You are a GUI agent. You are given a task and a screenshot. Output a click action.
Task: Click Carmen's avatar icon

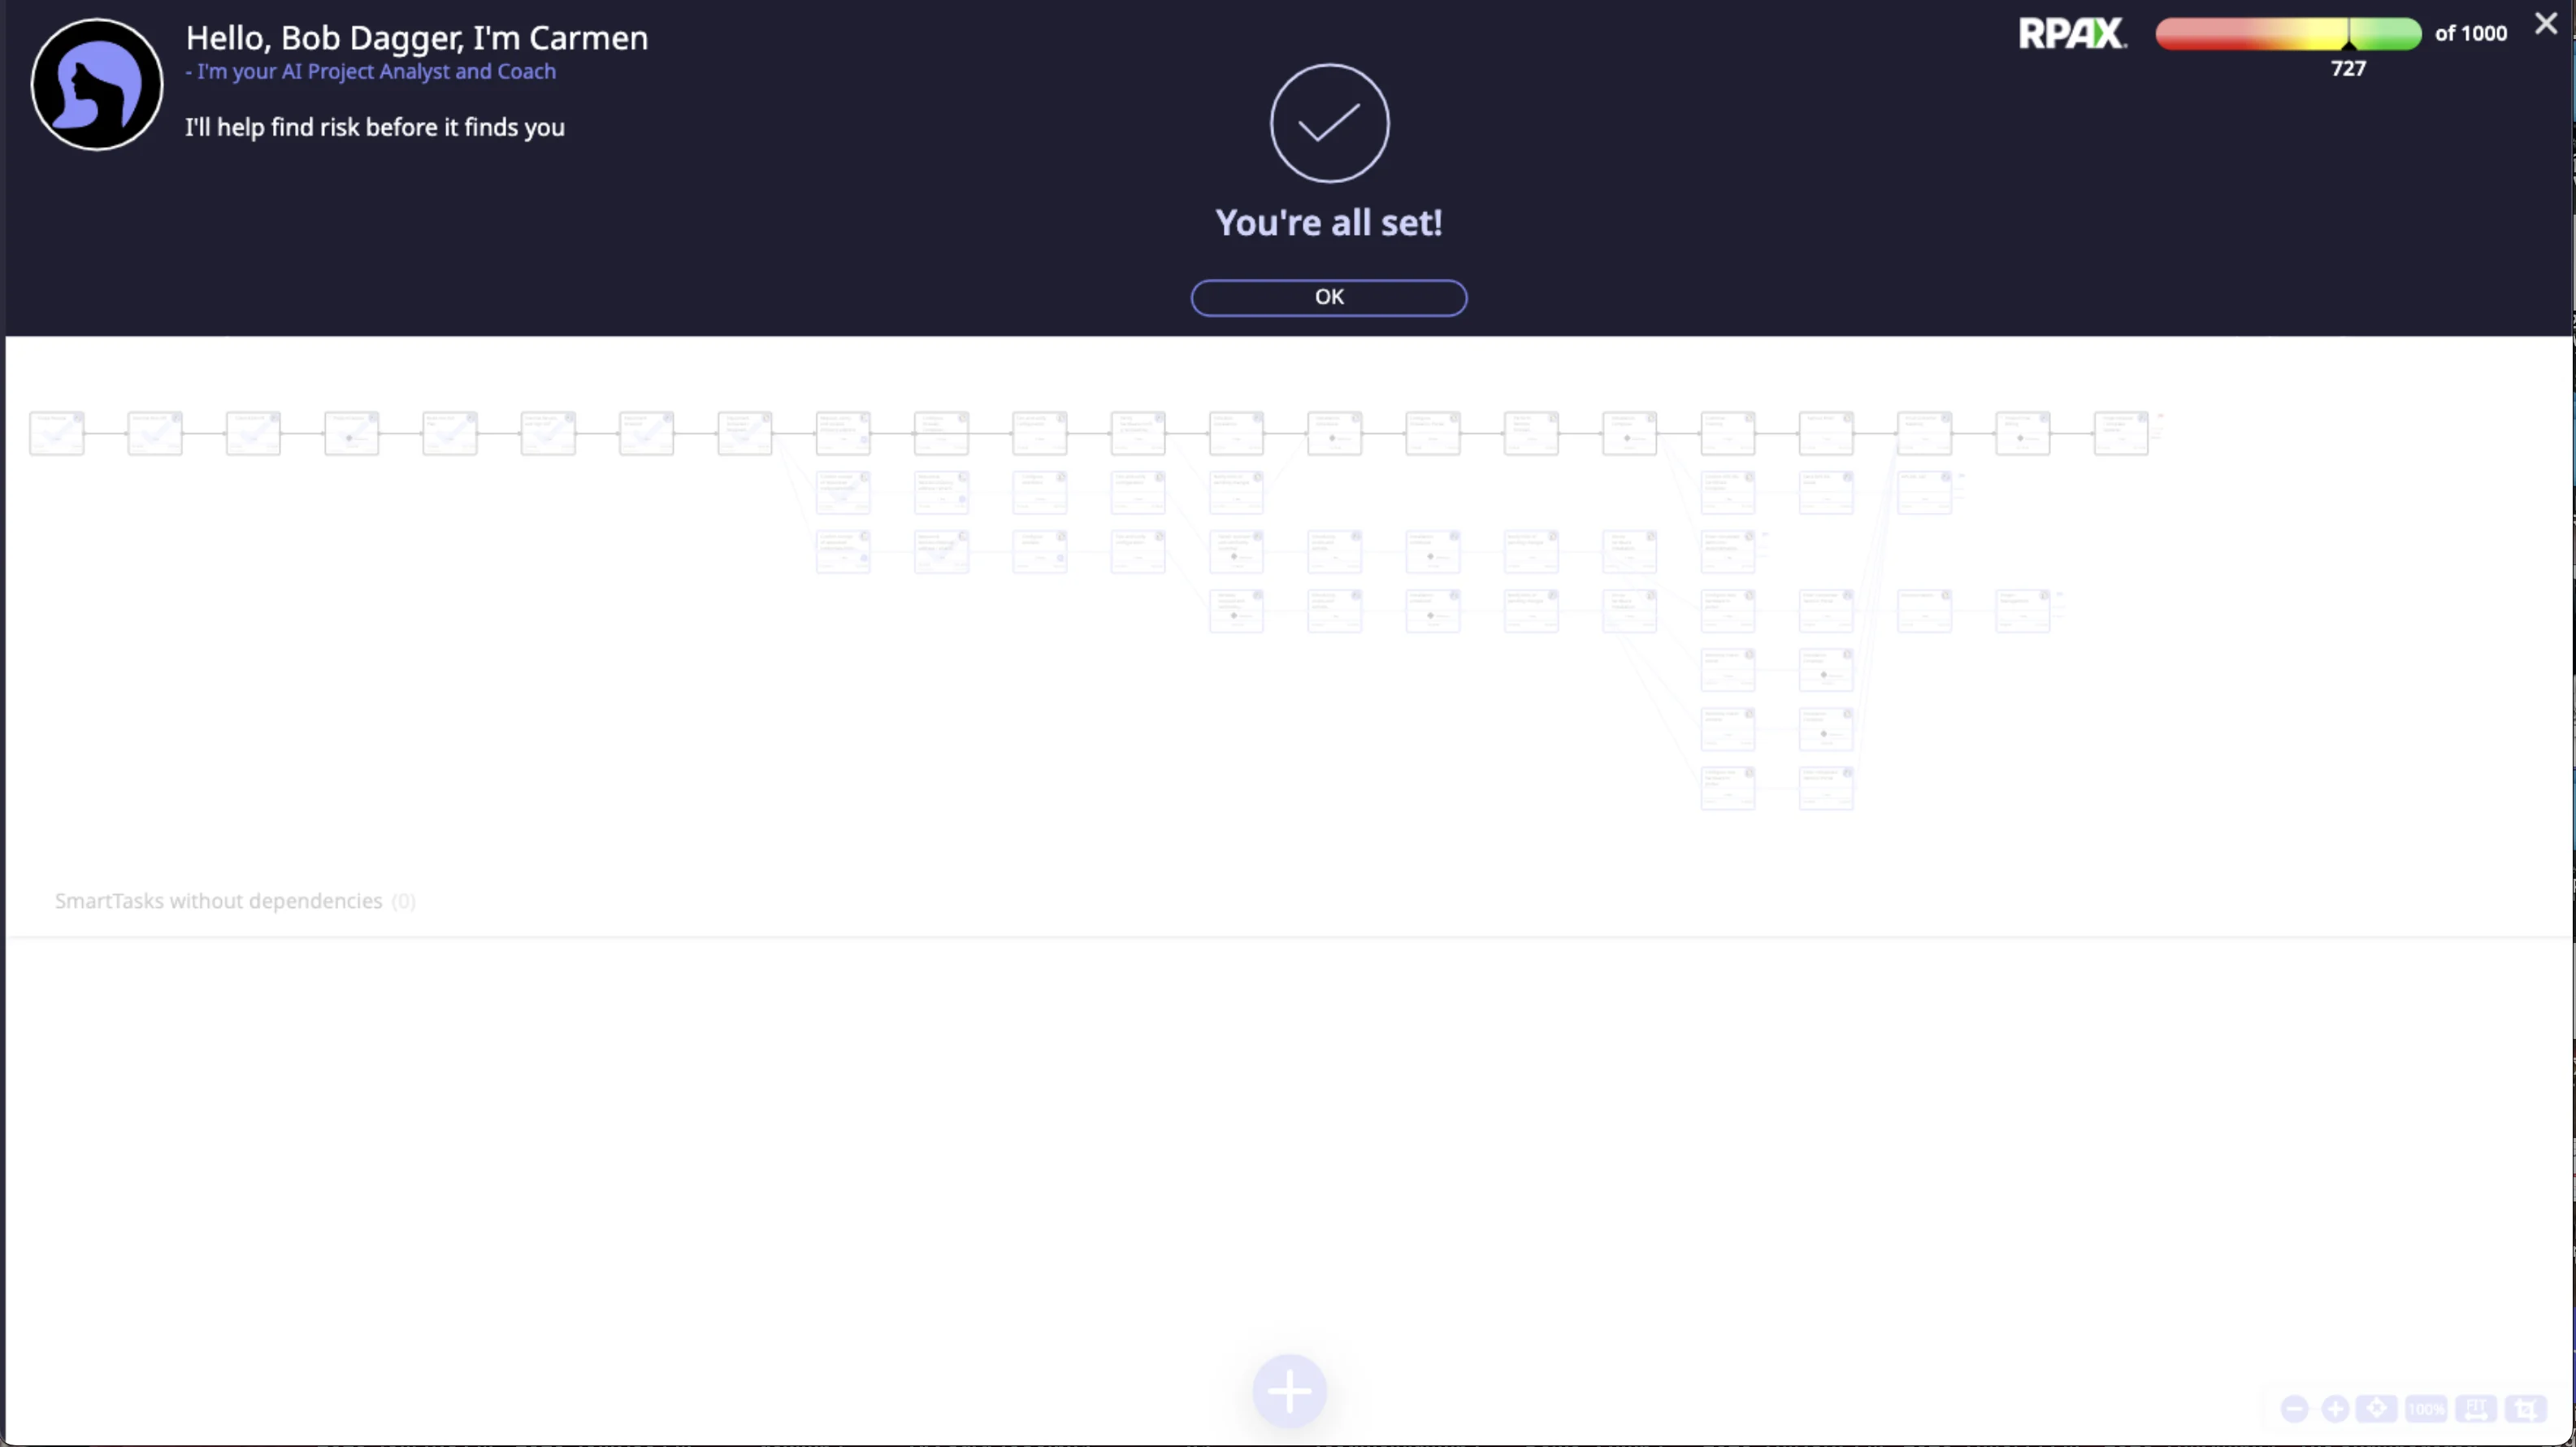(97, 85)
